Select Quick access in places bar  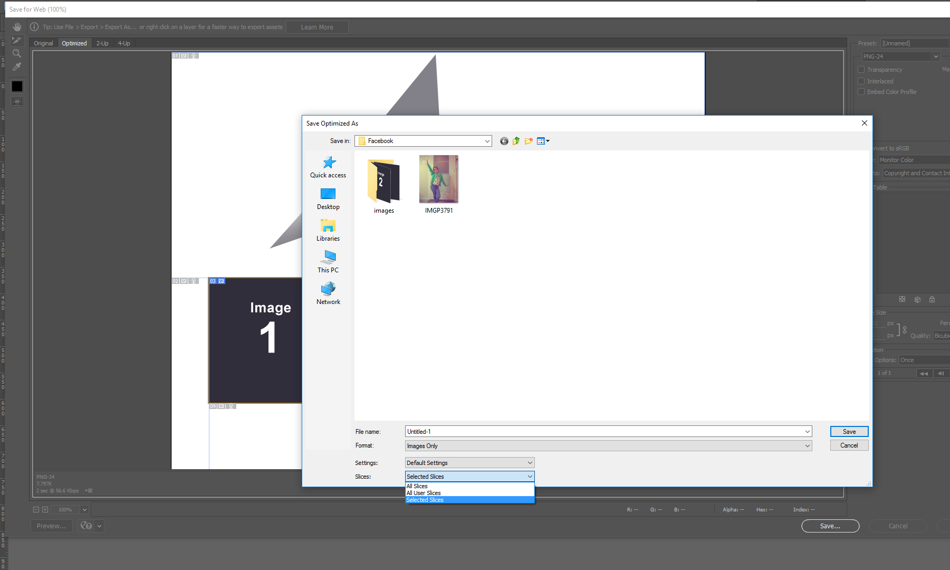(328, 167)
